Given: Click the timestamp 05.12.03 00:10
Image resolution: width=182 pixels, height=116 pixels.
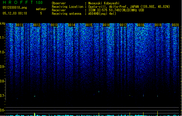Looking at the screenshot, I should [x=15, y=13].
